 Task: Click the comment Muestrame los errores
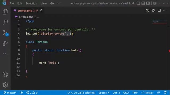pyautogui.click(x=60, y=30)
